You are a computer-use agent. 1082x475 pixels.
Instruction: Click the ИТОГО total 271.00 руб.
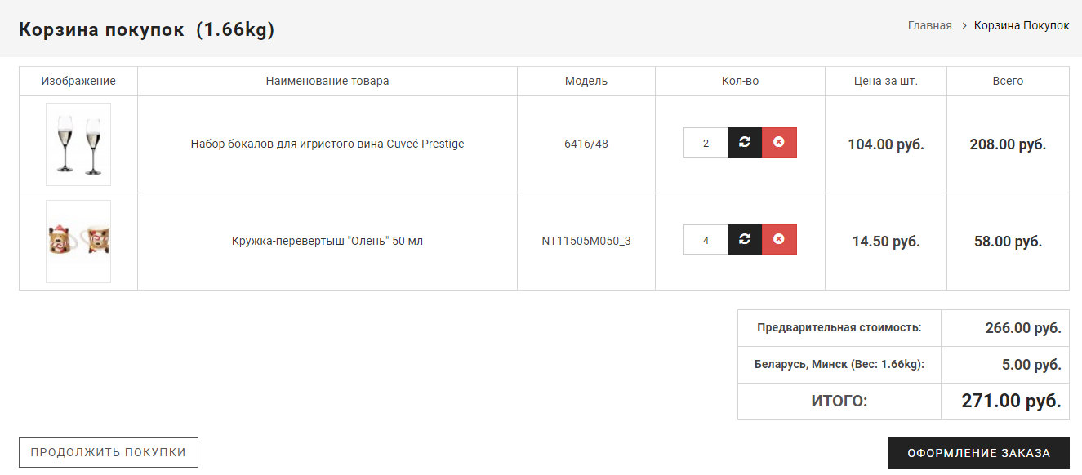[x=1011, y=401]
